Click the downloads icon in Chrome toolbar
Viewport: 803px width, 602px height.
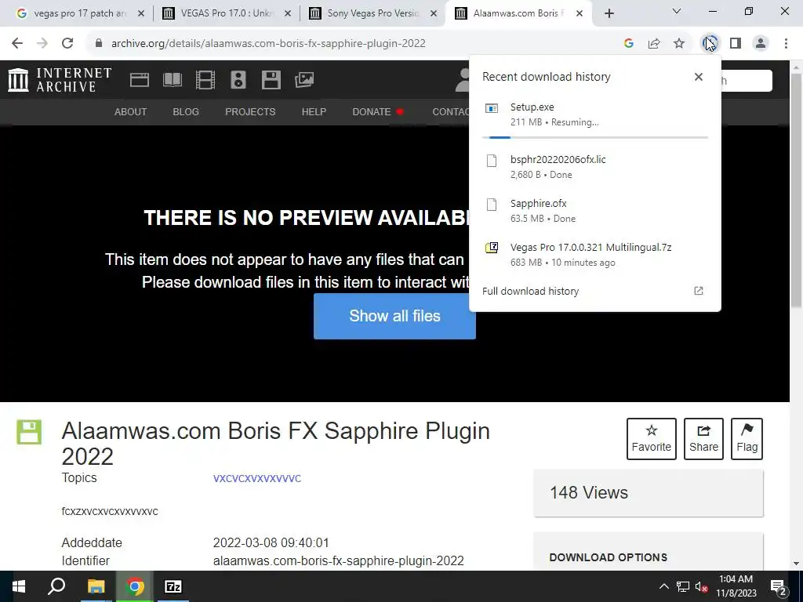[710, 44]
